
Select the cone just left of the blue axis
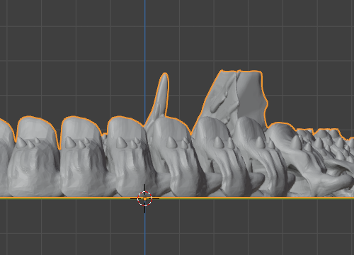121,142
